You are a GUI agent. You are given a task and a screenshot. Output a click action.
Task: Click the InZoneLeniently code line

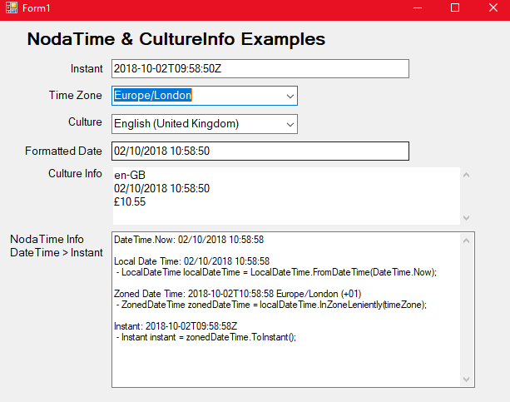[x=271, y=305]
